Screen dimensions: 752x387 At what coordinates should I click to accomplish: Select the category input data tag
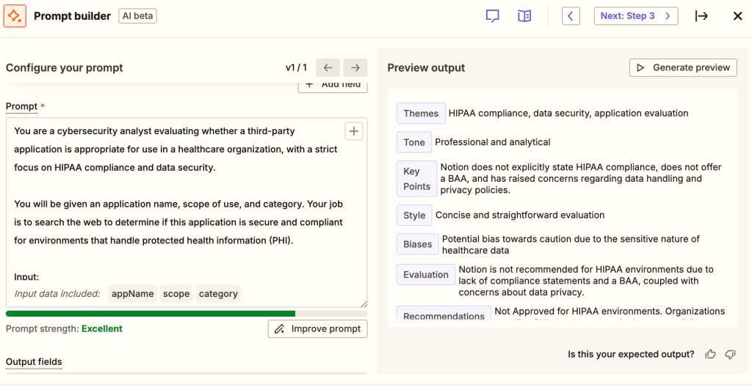click(x=218, y=294)
